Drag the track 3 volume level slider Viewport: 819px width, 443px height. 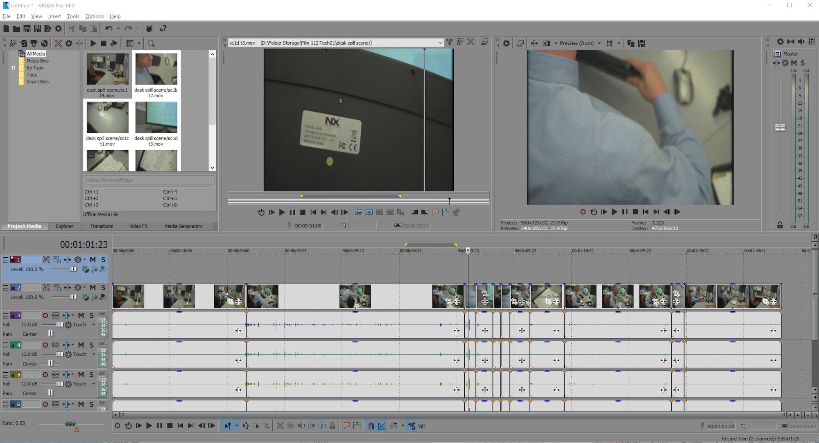[x=59, y=325]
